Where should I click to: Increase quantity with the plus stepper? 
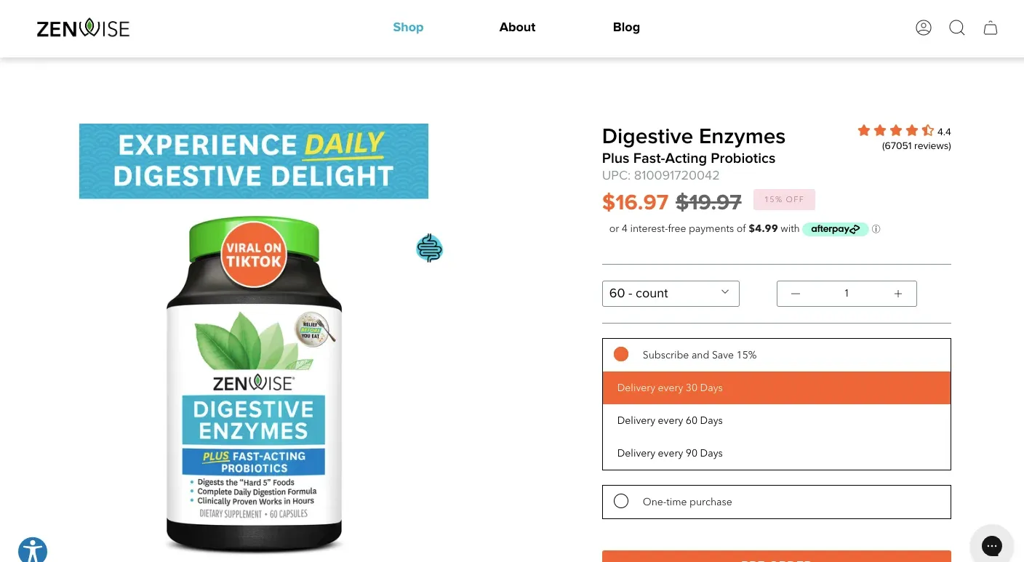pyautogui.click(x=897, y=293)
